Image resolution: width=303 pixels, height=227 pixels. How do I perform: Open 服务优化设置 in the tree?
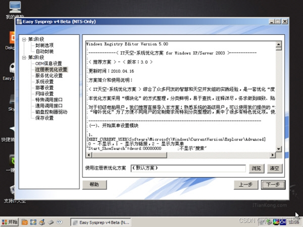coord(49,76)
